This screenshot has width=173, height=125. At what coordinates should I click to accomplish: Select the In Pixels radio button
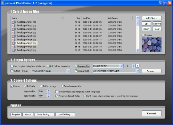click(25, 86)
